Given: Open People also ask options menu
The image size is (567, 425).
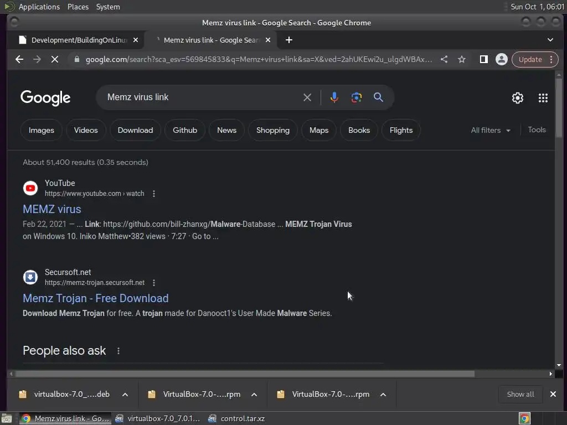Looking at the screenshot, I should coord(118,350).
